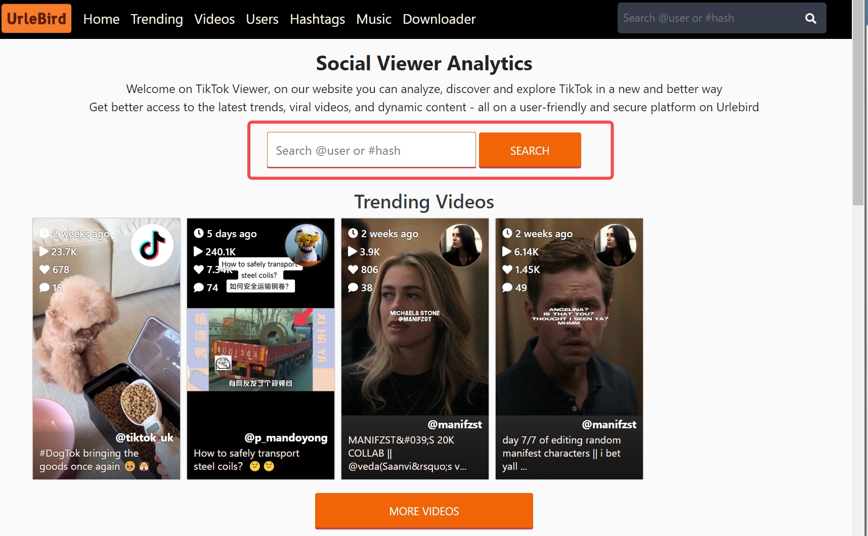Screen dimensions: 868x536
Task: Click the heart icon beside 7.34K
Action: (x=199, y=270)
